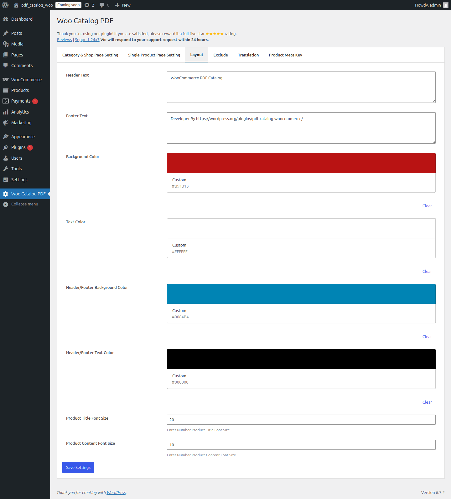
Task: Click the Comments icon in sidebar
Action: point(6,66)
